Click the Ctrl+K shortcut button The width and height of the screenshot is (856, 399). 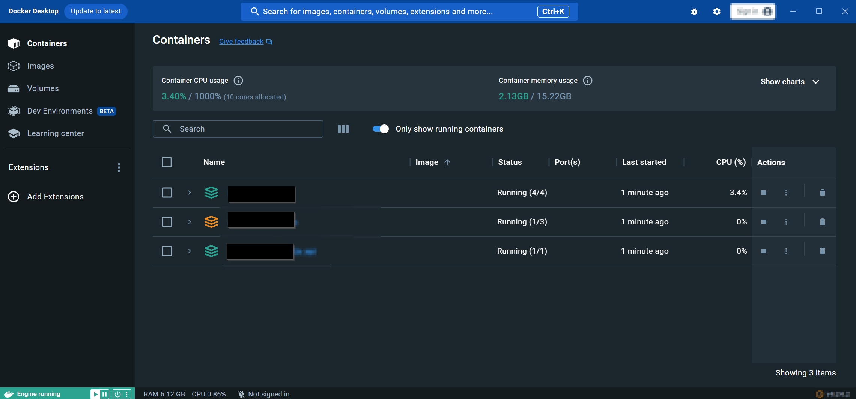[553, 12]
